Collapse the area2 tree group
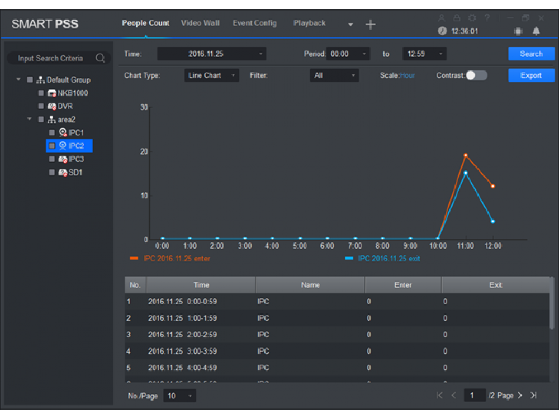Viewport: 559px width, 419px height. point(30,120)
